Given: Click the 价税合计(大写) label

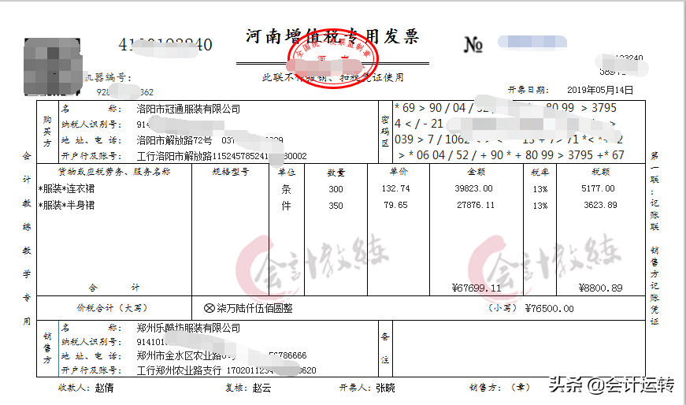Looking at the screenshot, I should [112, 308].
